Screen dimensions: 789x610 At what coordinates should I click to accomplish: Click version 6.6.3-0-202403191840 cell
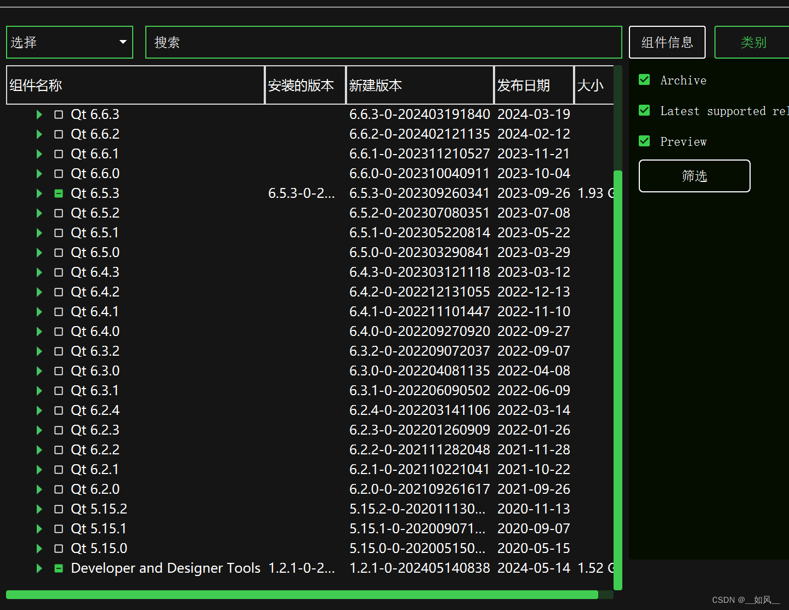click(x=419, y=115)
